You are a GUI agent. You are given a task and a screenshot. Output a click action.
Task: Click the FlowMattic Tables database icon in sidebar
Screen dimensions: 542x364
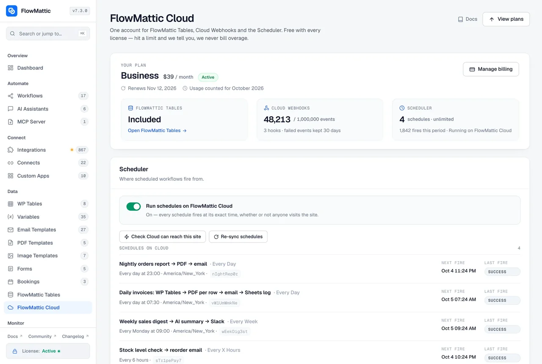tap(11, 295)
